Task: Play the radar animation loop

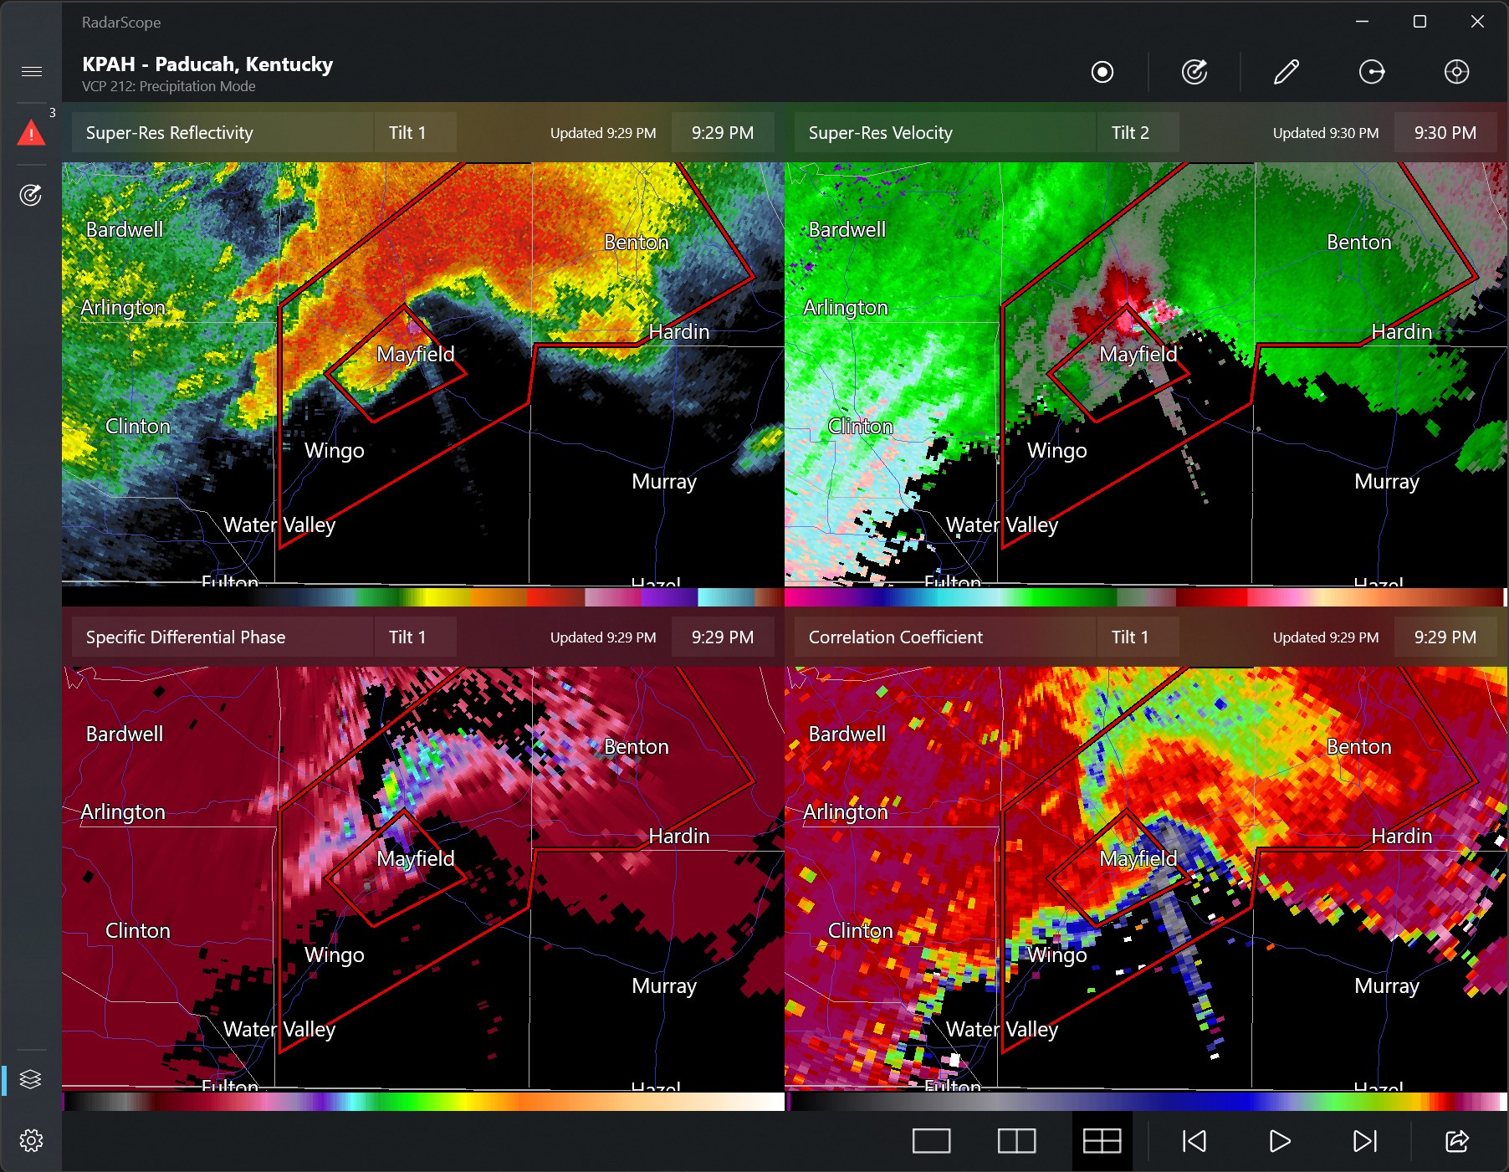Action: pyautogui.click(x=1278, y=1140)
